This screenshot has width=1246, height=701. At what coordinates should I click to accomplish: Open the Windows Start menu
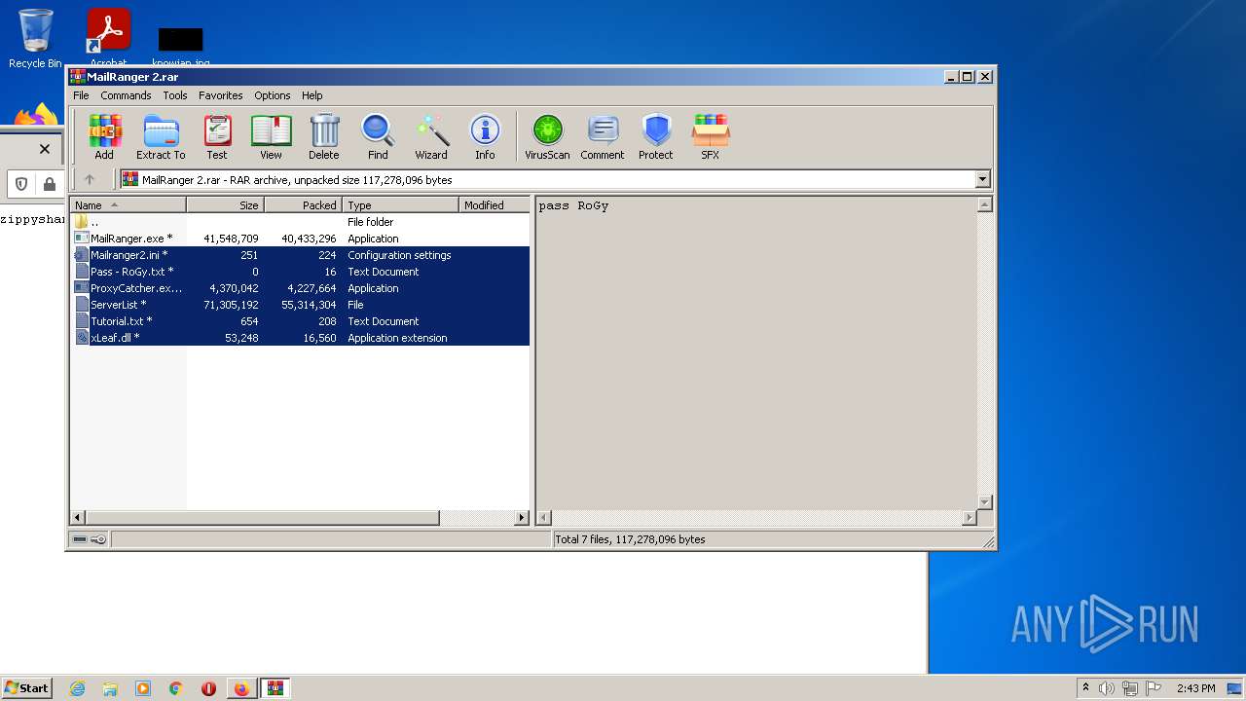click(27, 688)
